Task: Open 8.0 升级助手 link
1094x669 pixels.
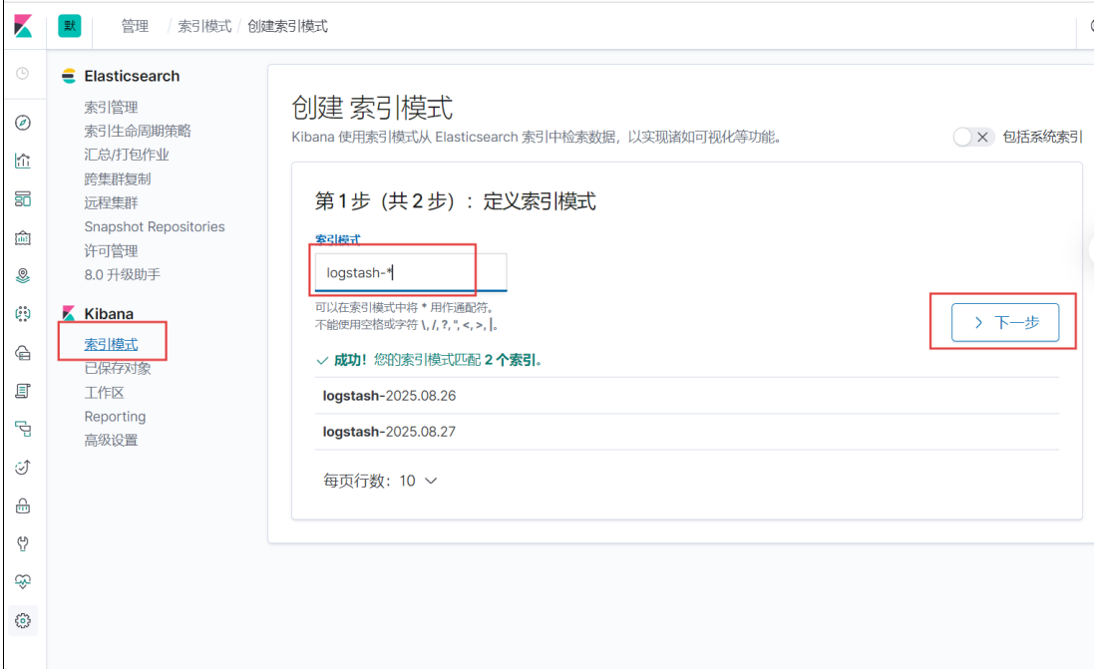Action: [122, 275]
